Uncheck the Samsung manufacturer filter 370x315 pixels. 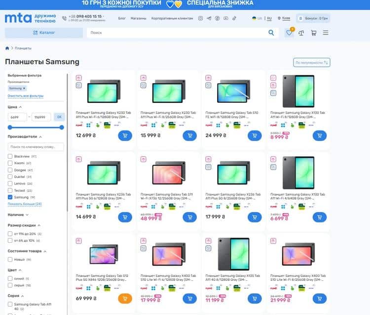coord(10,197)
